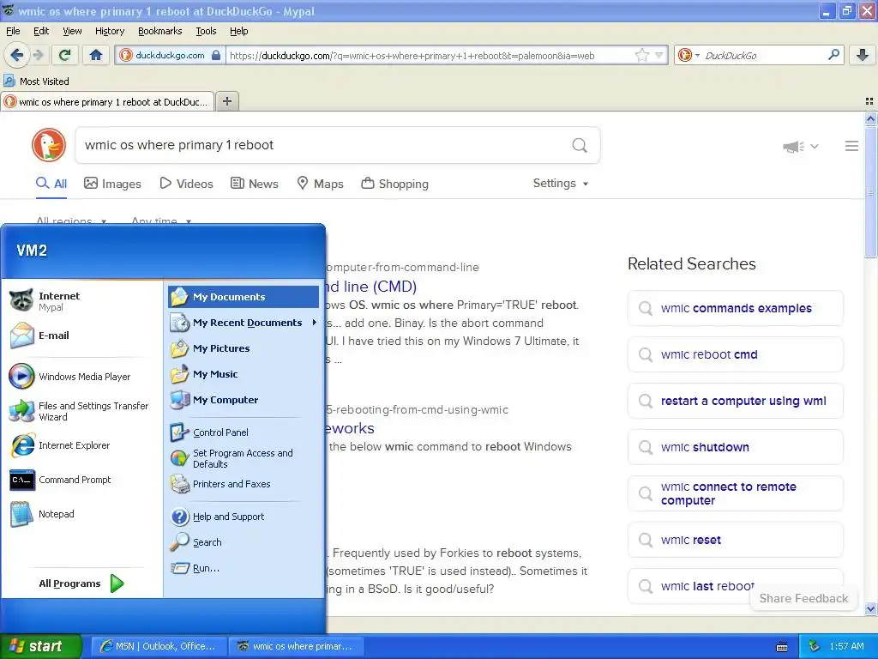
Task: Open the File menu
Action: (13, 32)
